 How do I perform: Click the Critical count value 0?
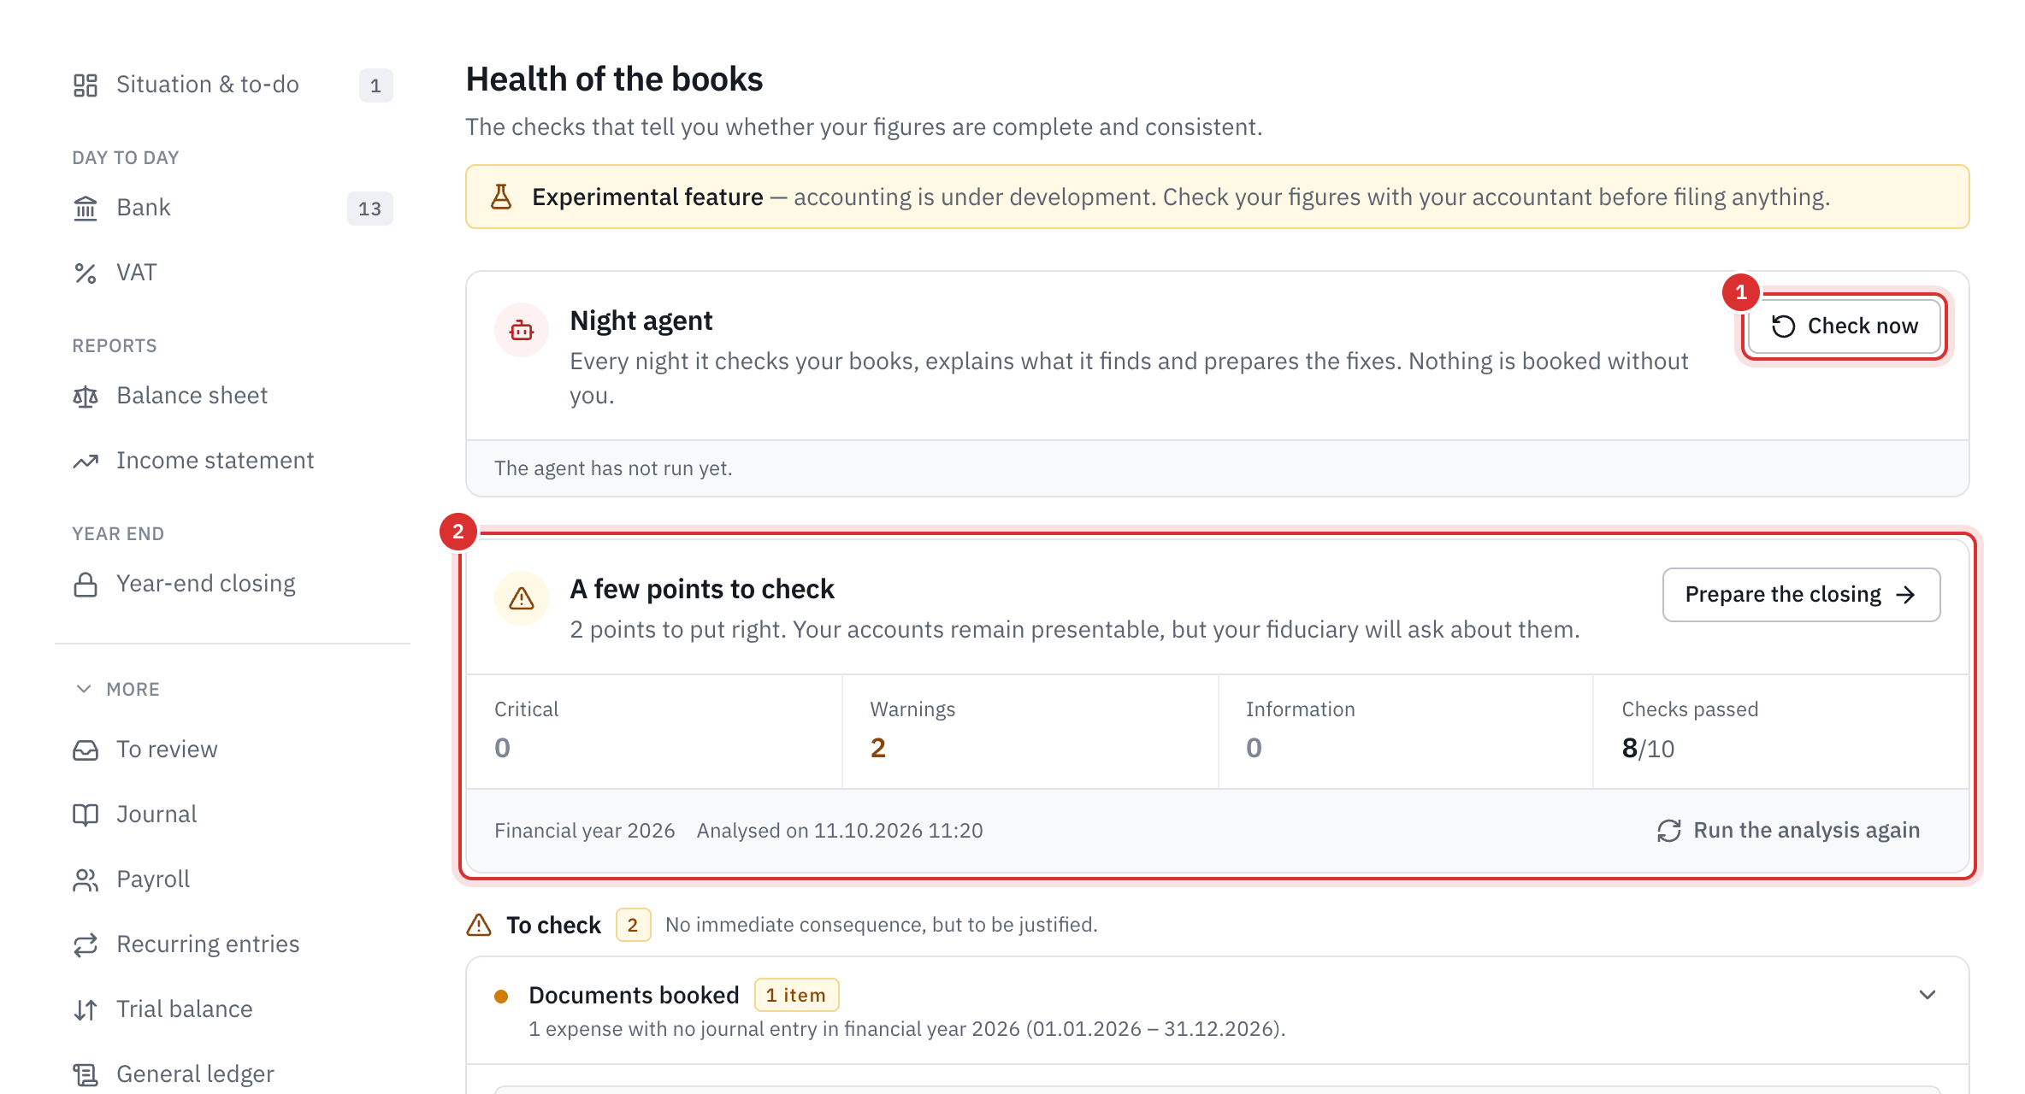[x=503, y=748]
